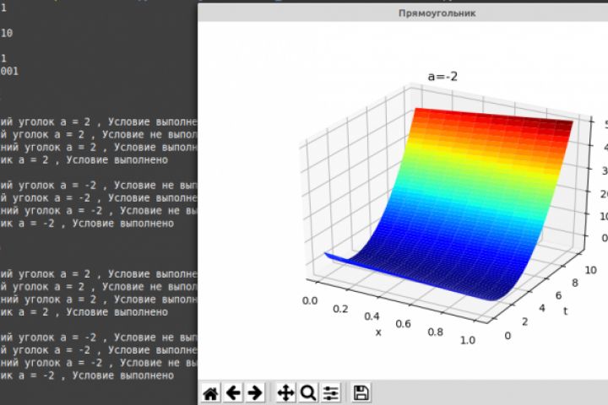The width and height of the screenshot is (608, 405).
Task: Click last terminal line 'ик a = -2 , Условие выполнено'
Action: (x=87, y=375)
